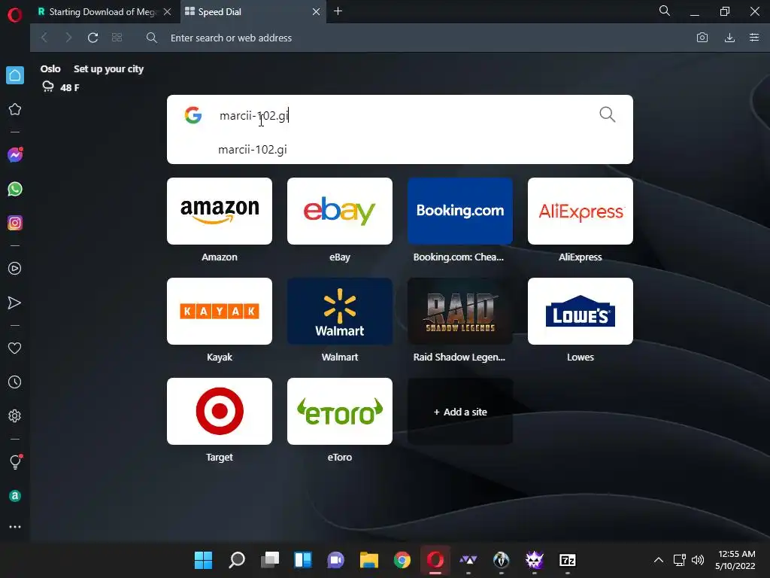Open the Player icon in sidebar
This screenshot has width=770, height=578.
pyautogui.click(x=15, y=269)
